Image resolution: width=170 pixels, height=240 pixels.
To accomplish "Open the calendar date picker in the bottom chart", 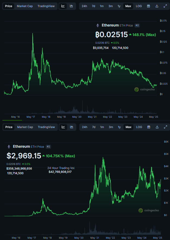I will pos(149,127).
